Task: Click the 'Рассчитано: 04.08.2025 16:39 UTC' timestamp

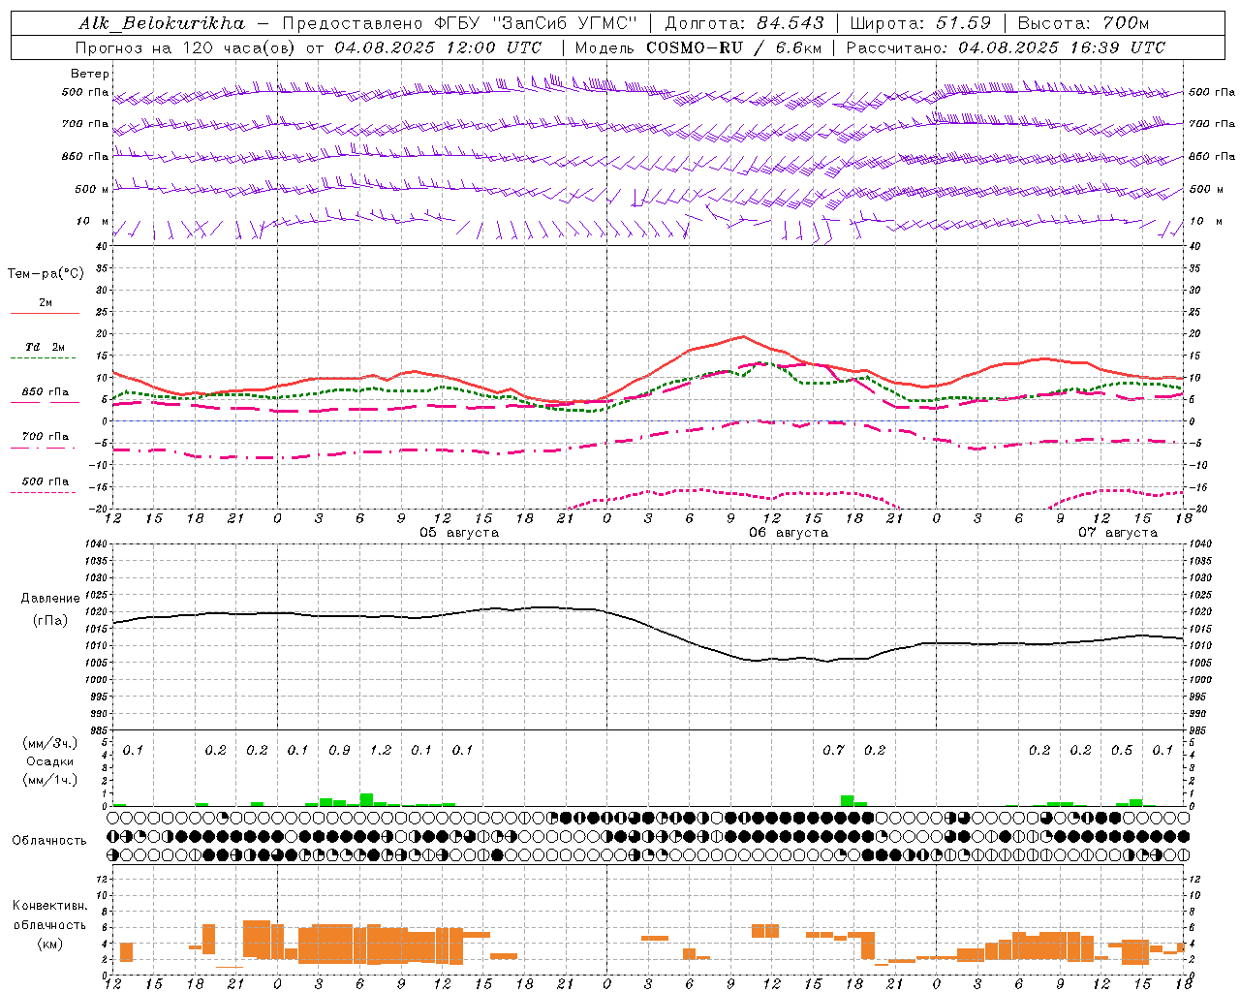Action: [1006, 47]
